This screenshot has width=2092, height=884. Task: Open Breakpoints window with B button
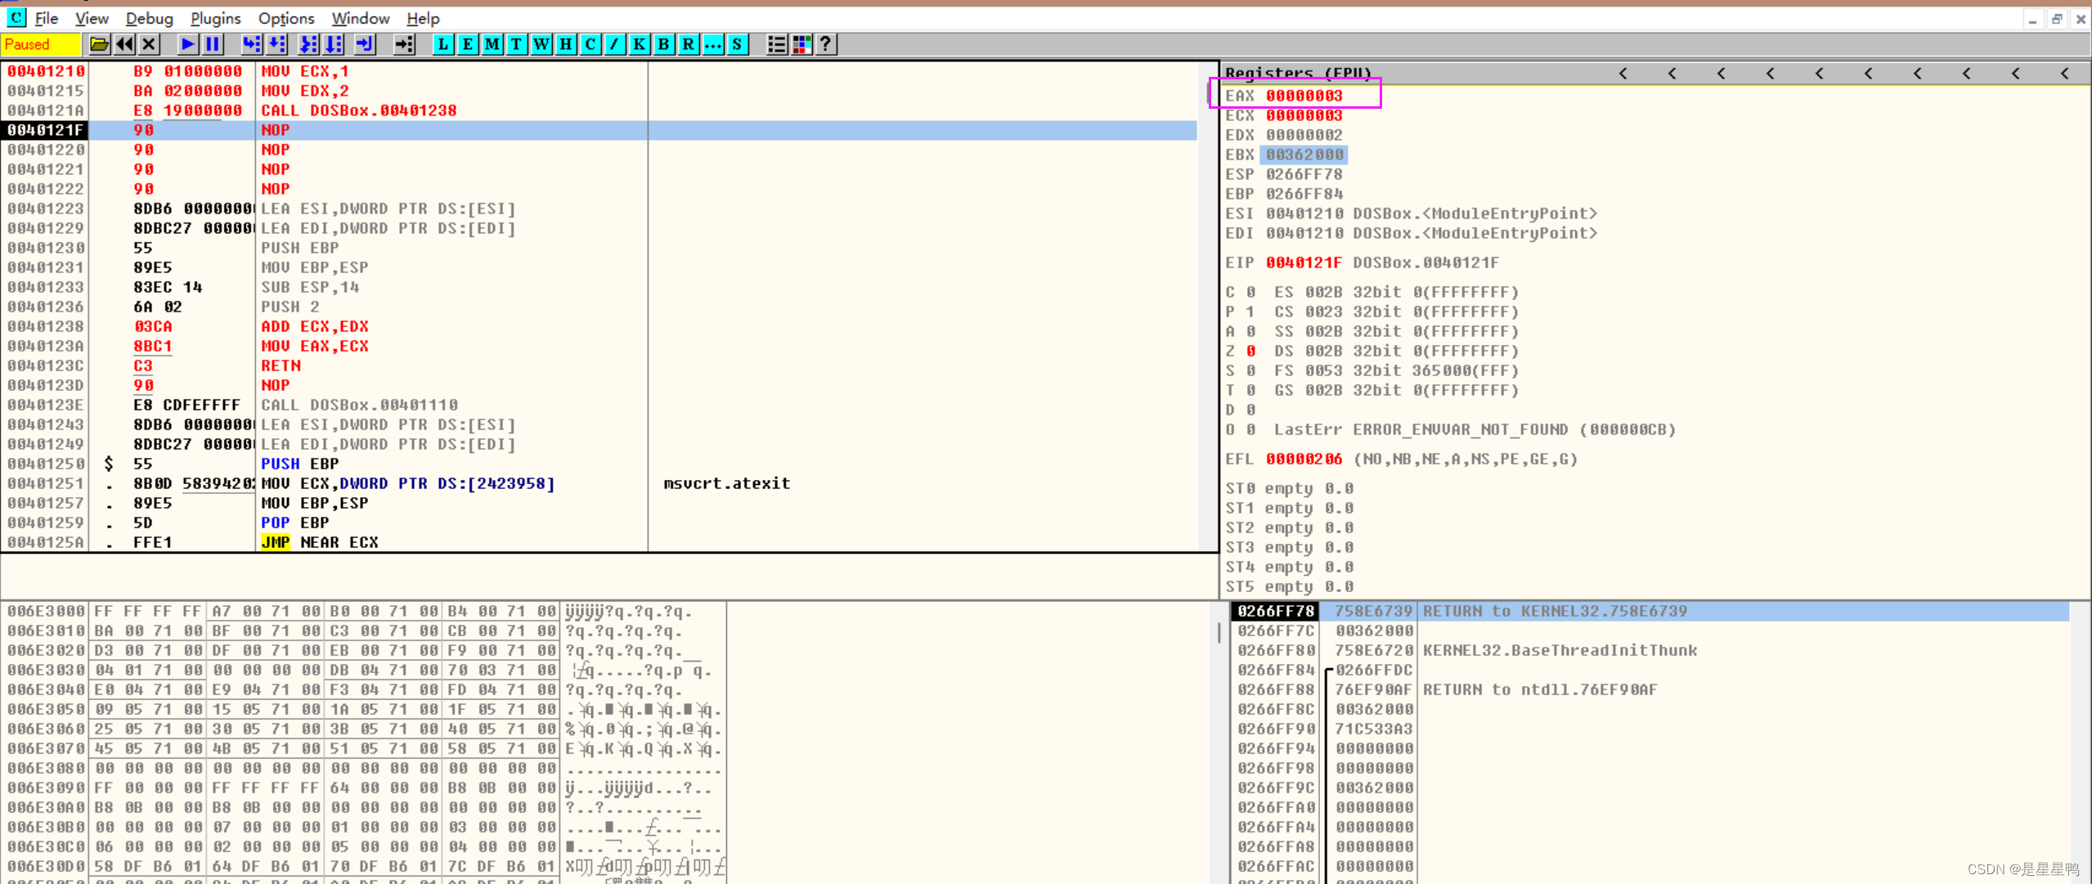coord(663,44)
